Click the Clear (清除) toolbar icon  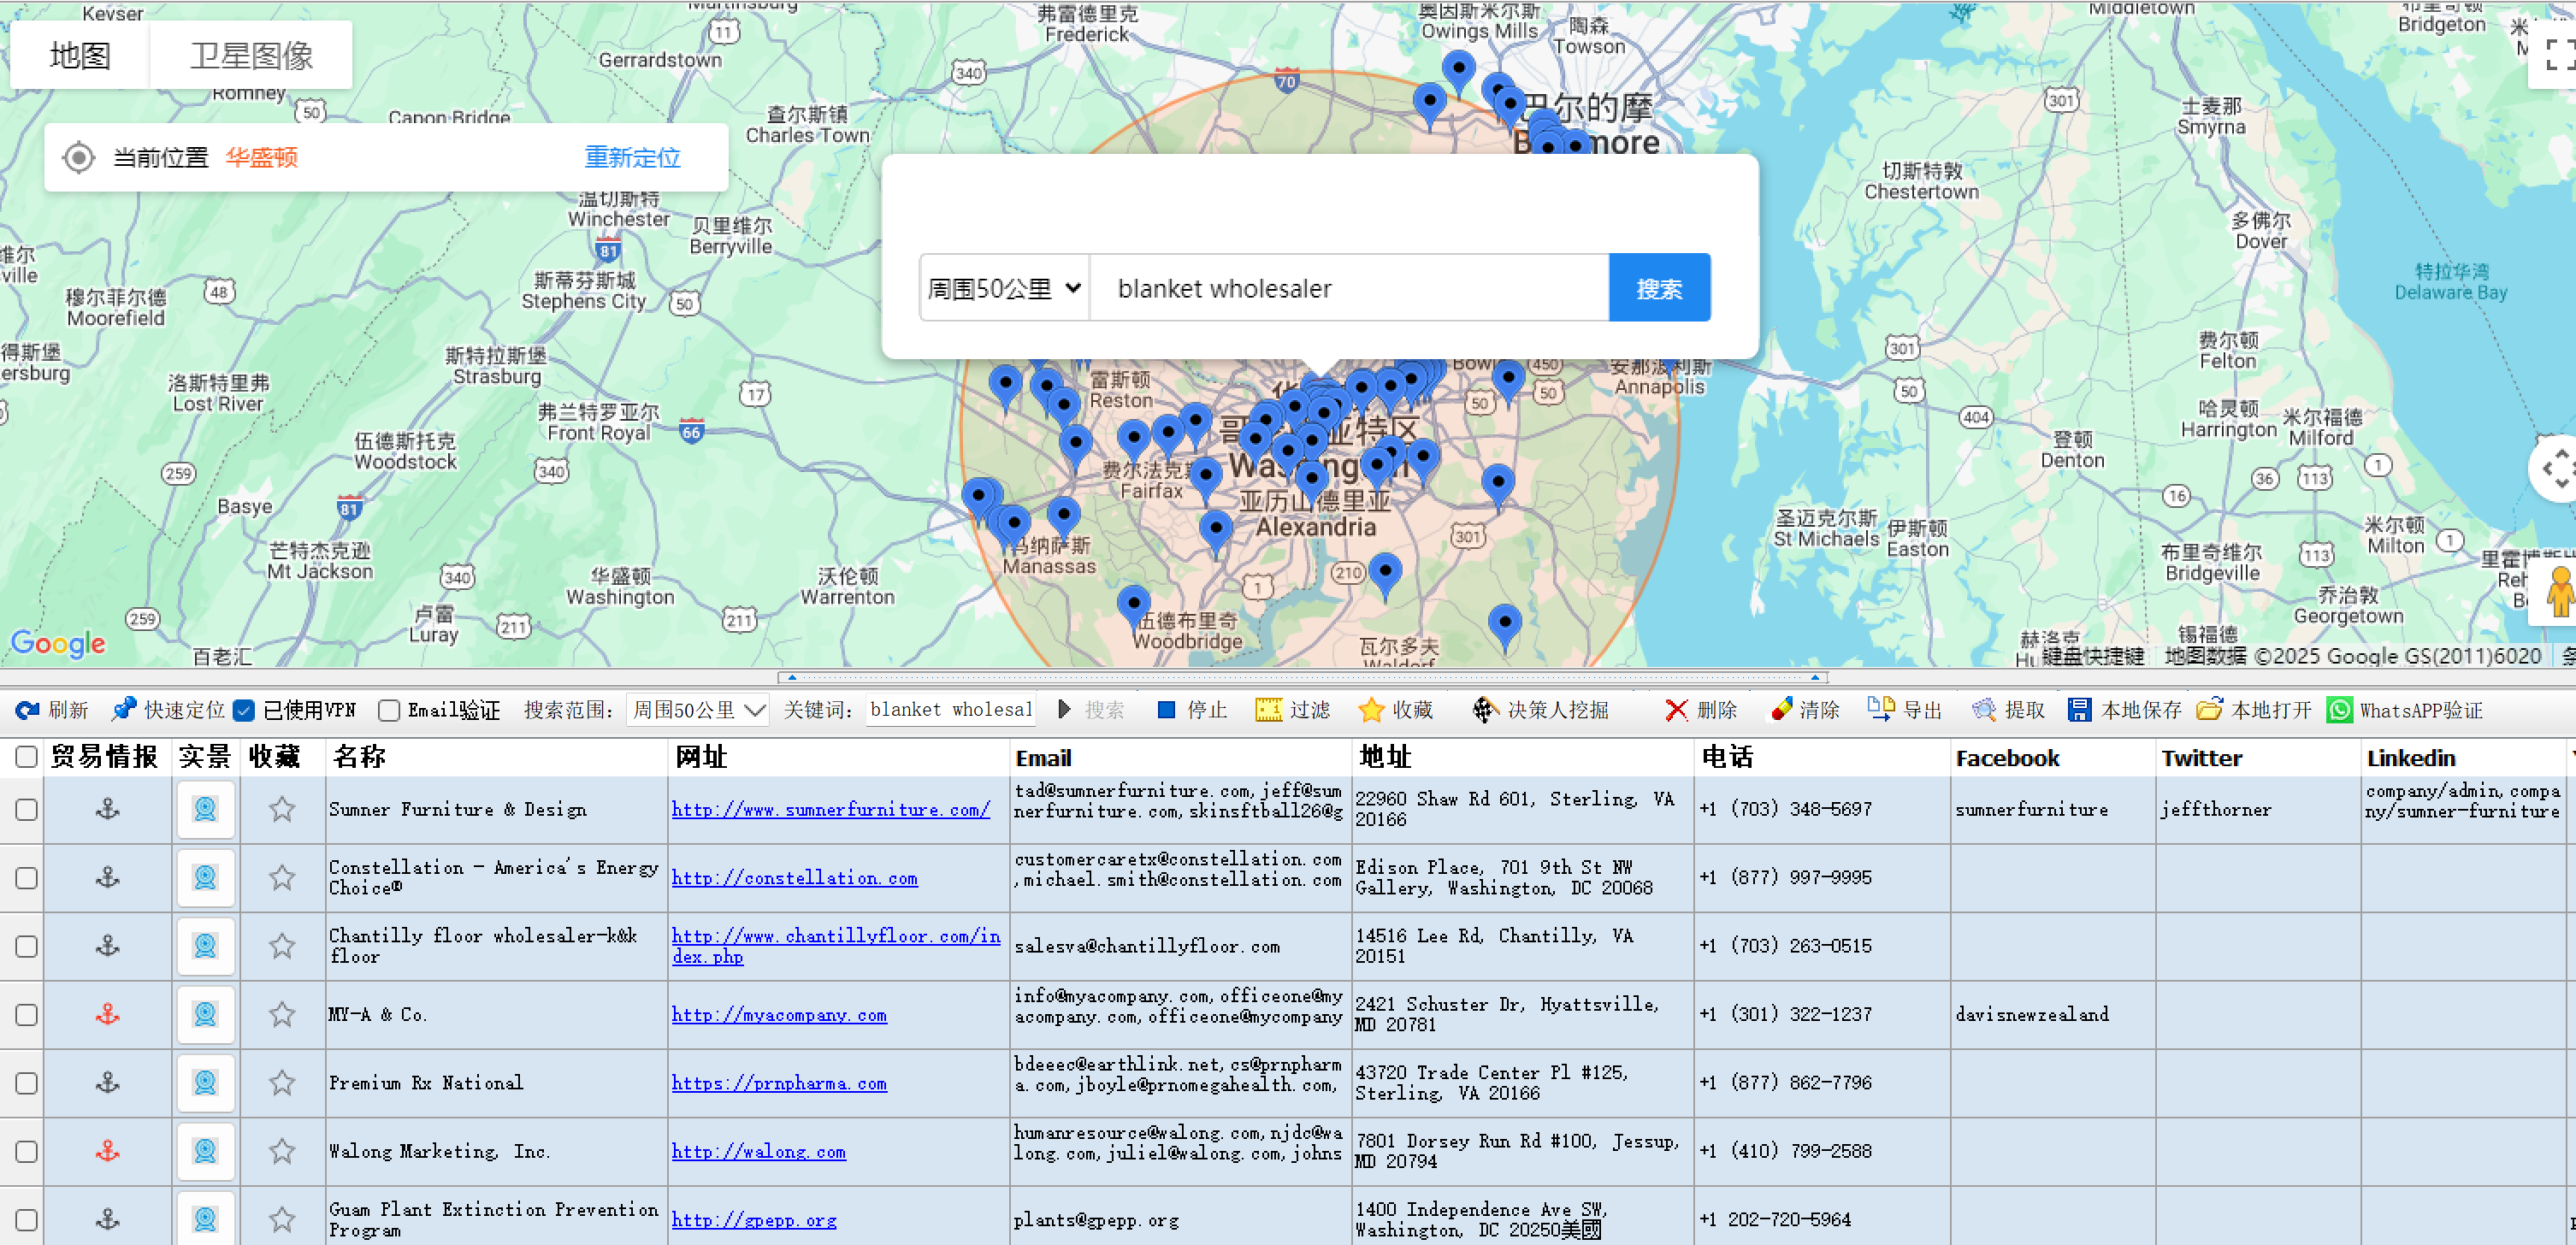pyautogui.click(x=1781, y=710)
